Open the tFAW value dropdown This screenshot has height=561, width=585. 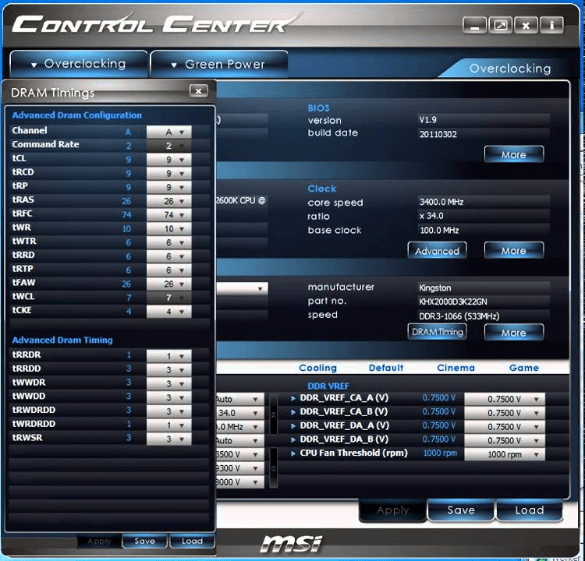(169, 284)
